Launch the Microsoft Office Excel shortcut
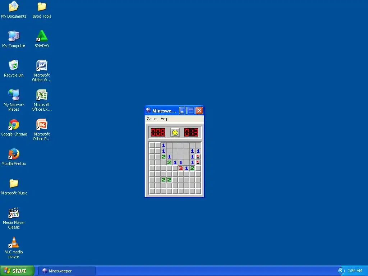 coord(42,100)
